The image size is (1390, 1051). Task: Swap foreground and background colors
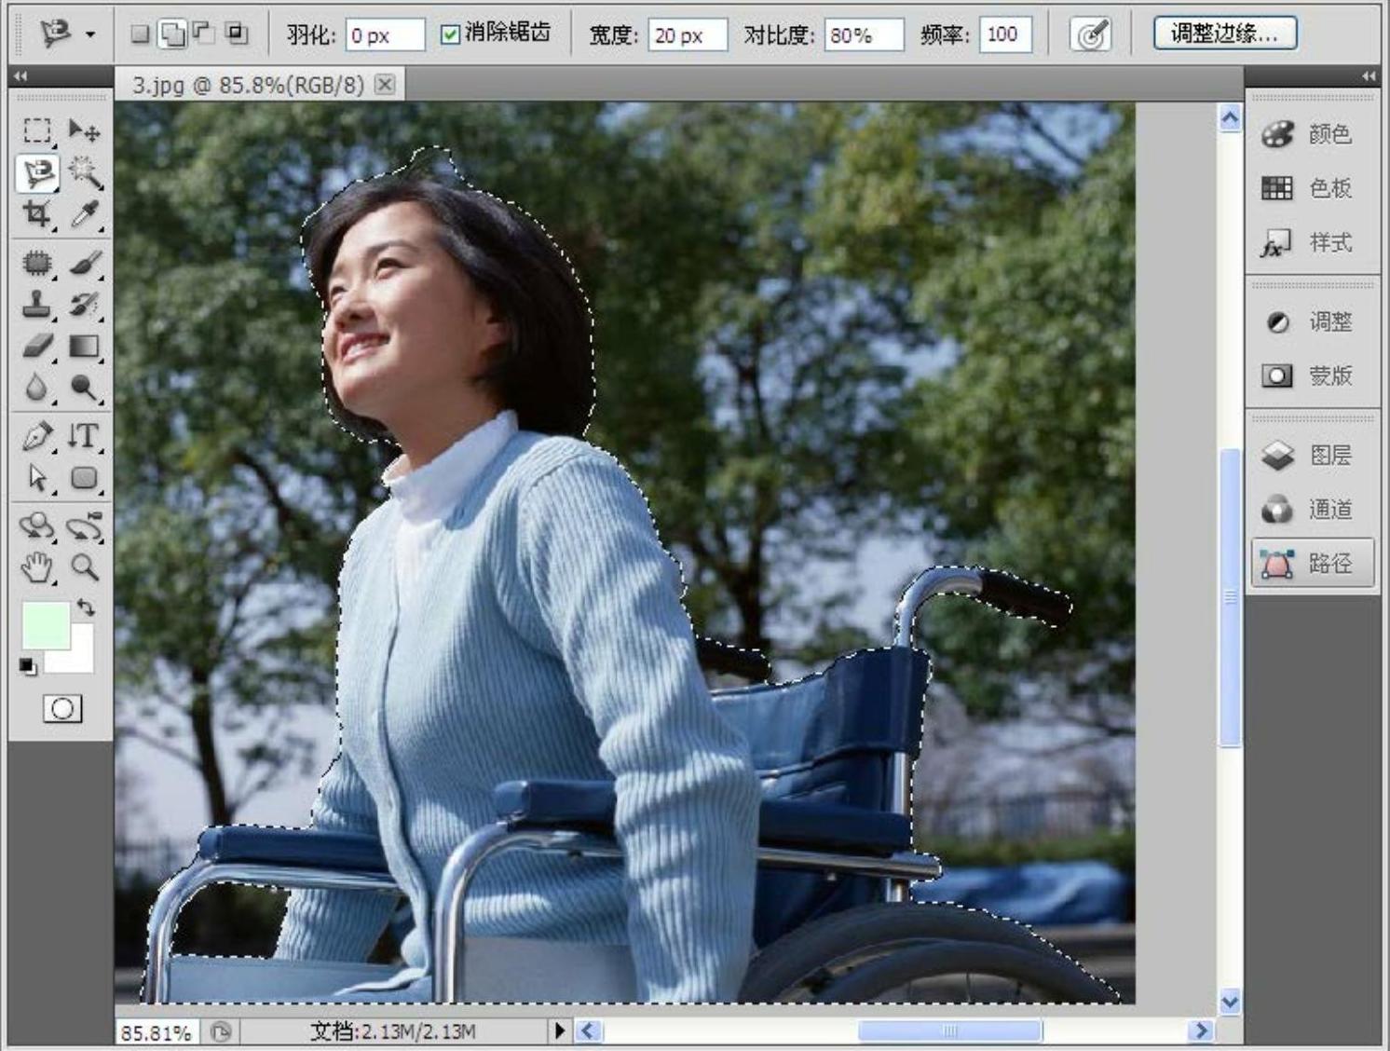[86, 608]
